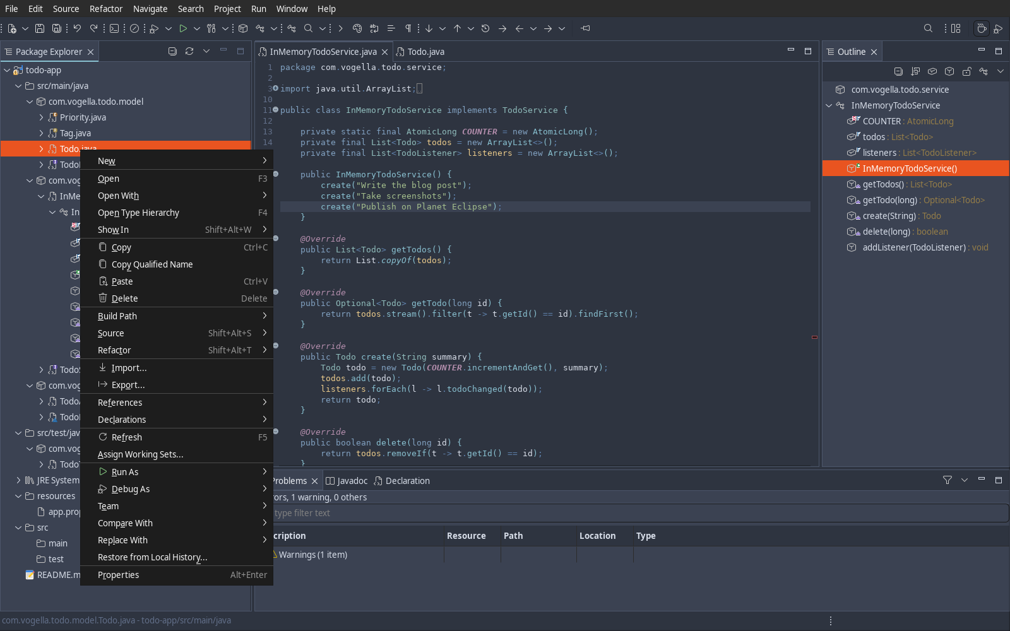Screen dimensions: 1010x631
Task: Collapse the InMemoryTodoService outline node
Action: (x=829, y=105)
